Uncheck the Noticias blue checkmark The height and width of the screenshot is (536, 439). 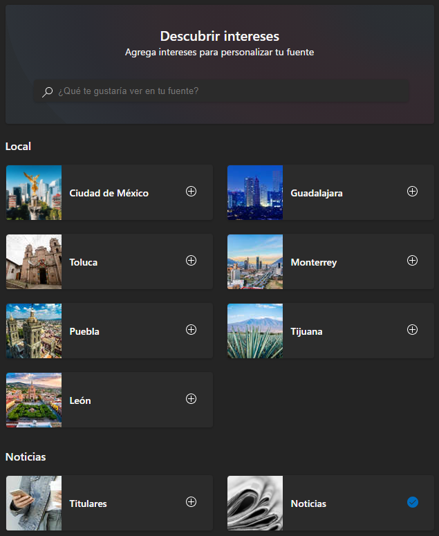(x=412, y=502)
